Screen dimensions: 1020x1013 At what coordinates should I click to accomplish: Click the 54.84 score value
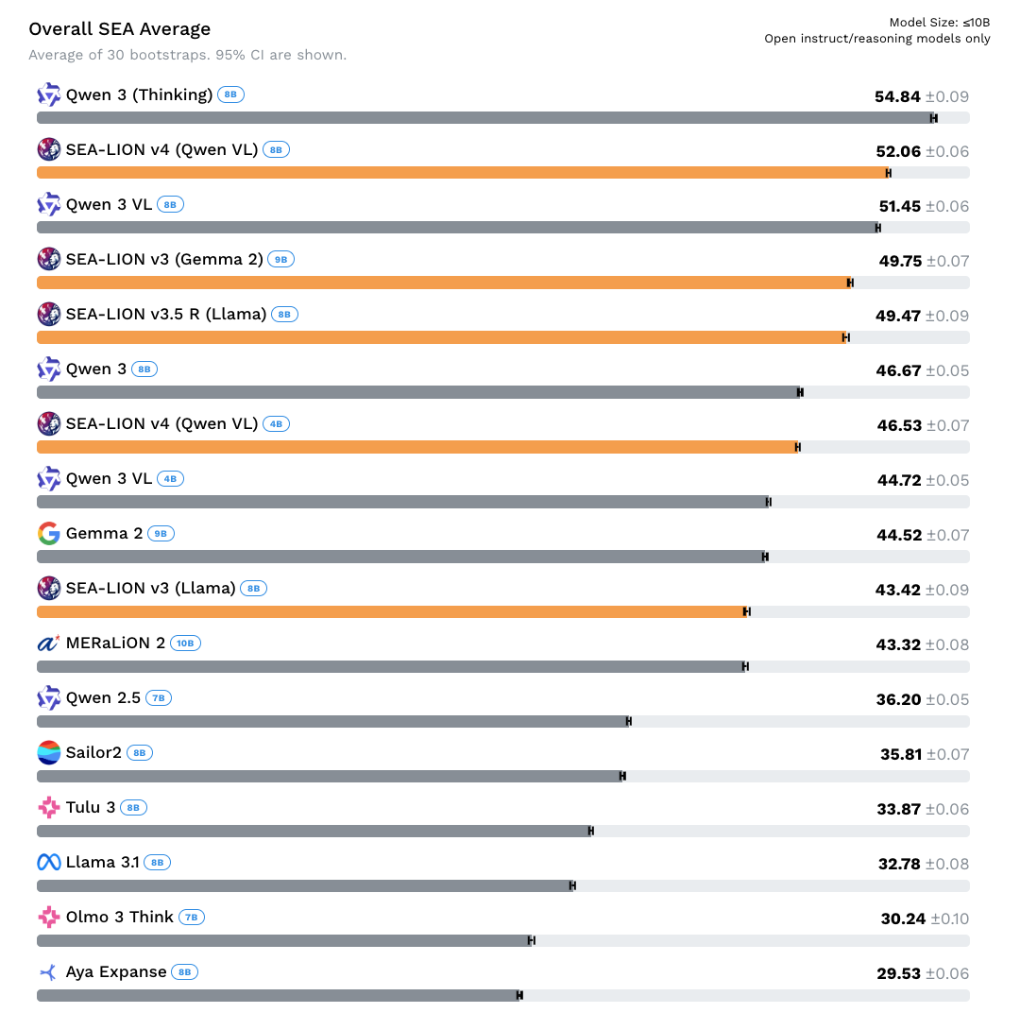[x=897, y=96]
